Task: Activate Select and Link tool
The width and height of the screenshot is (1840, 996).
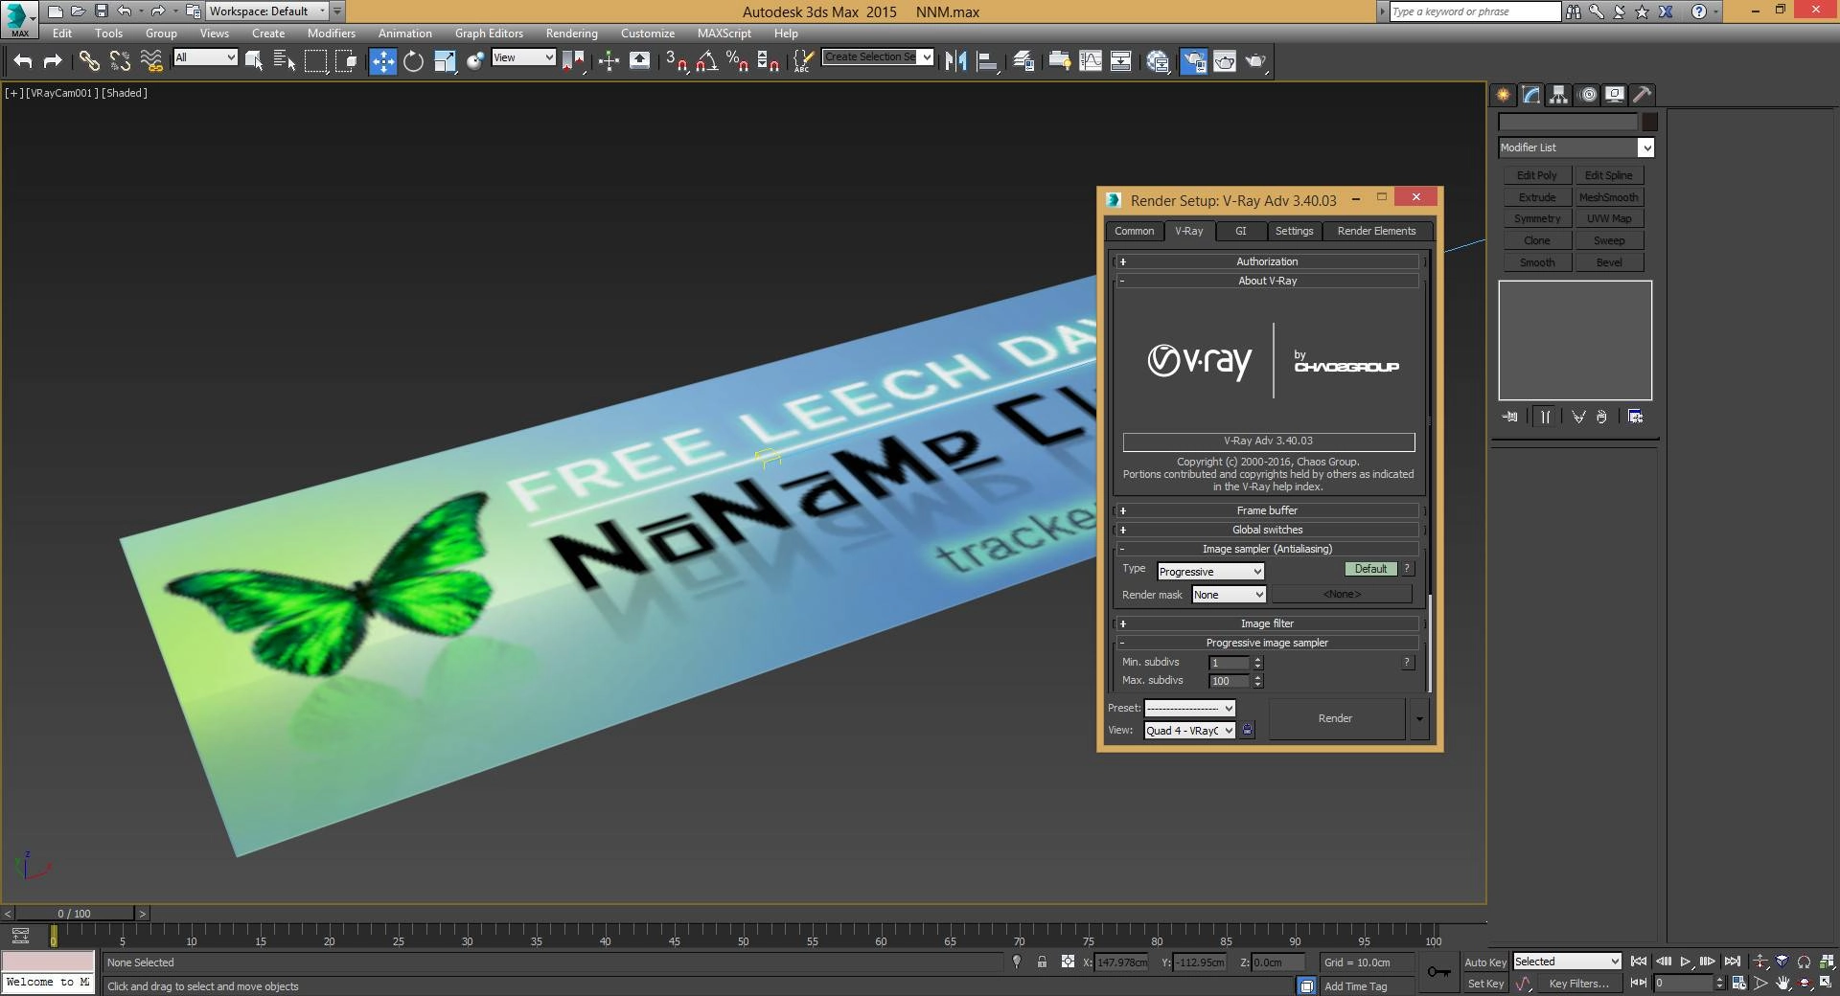Action: [x=89, y=61]
